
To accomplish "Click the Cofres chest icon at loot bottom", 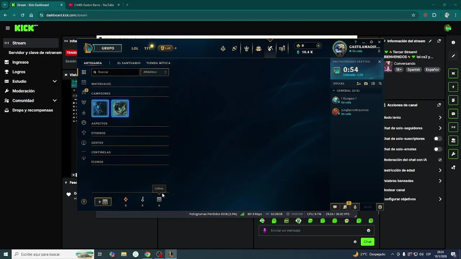I will click(x=159, y=199).
